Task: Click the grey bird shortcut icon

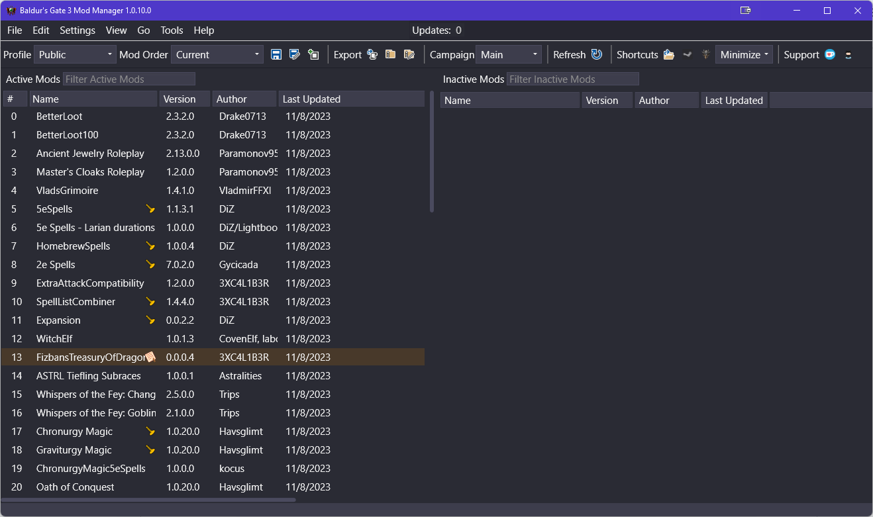Action: (x=688, y=54)
